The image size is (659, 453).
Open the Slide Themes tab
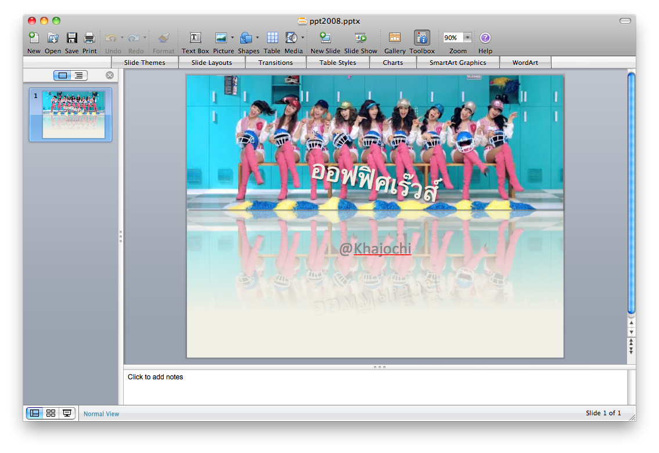coord(145,63)
